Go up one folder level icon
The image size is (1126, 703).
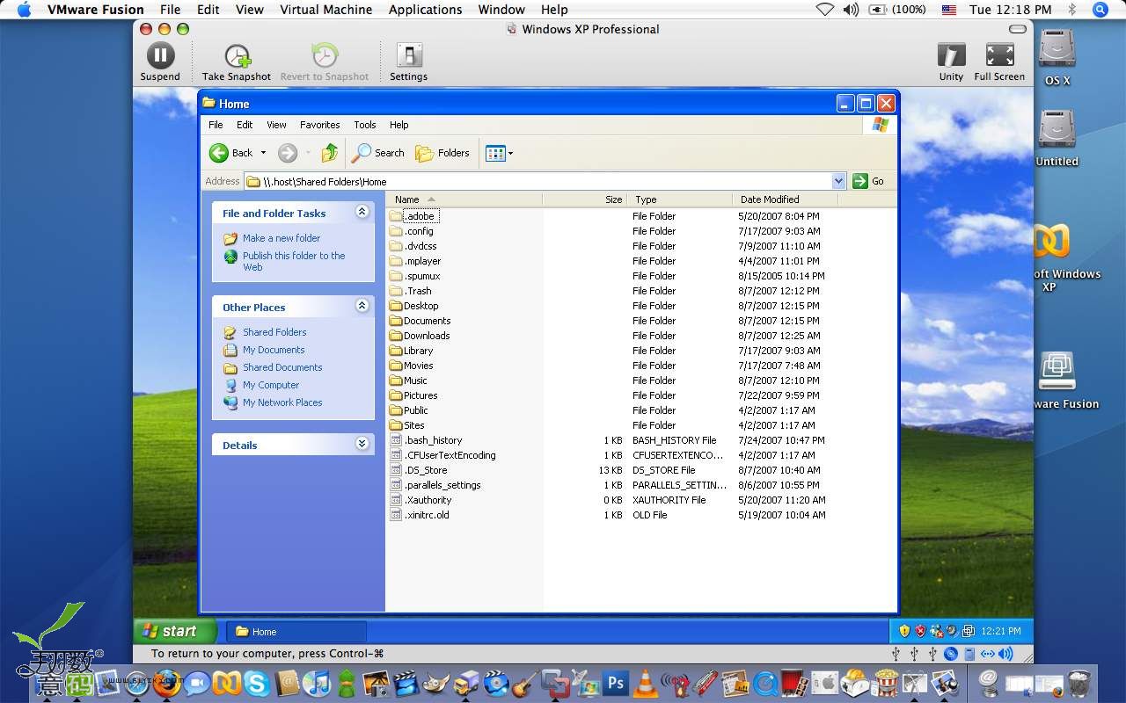click(330, 153)
